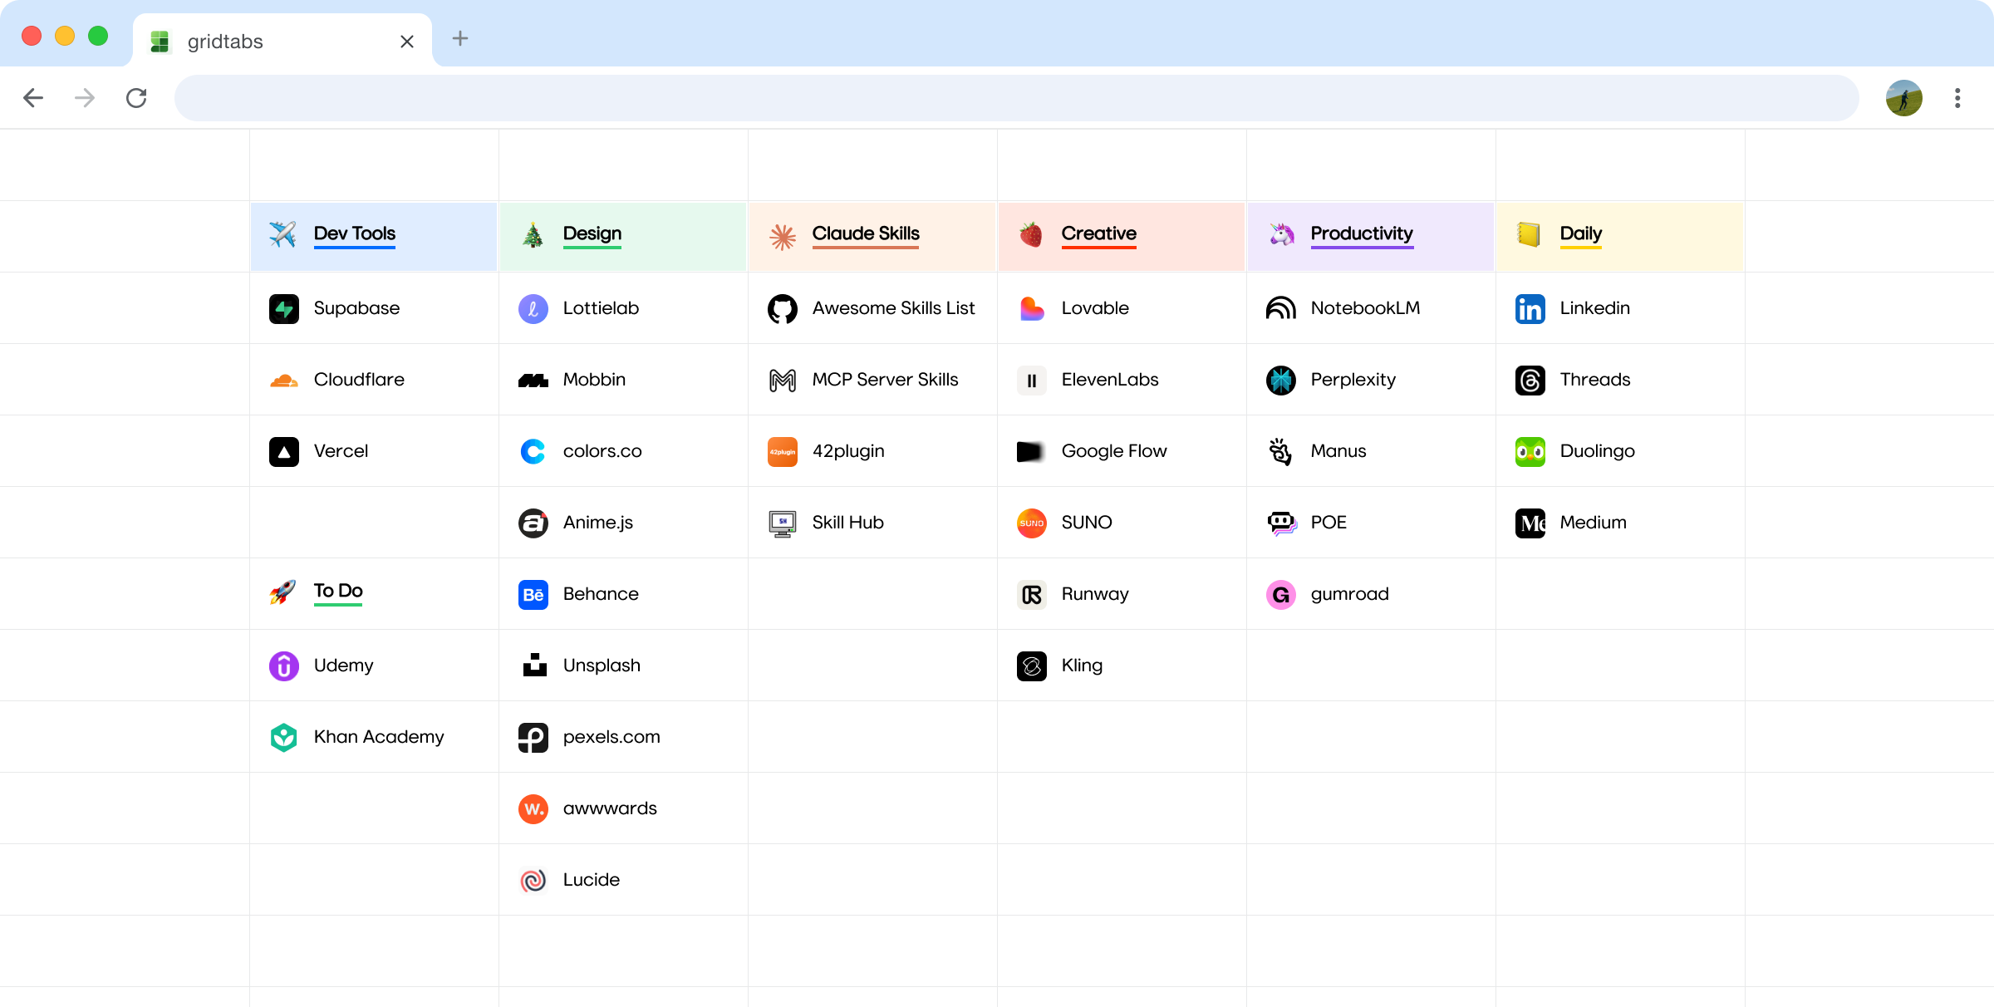Click the SUNO orange circle icon
The image size is (1994, 1007).
1032,523
